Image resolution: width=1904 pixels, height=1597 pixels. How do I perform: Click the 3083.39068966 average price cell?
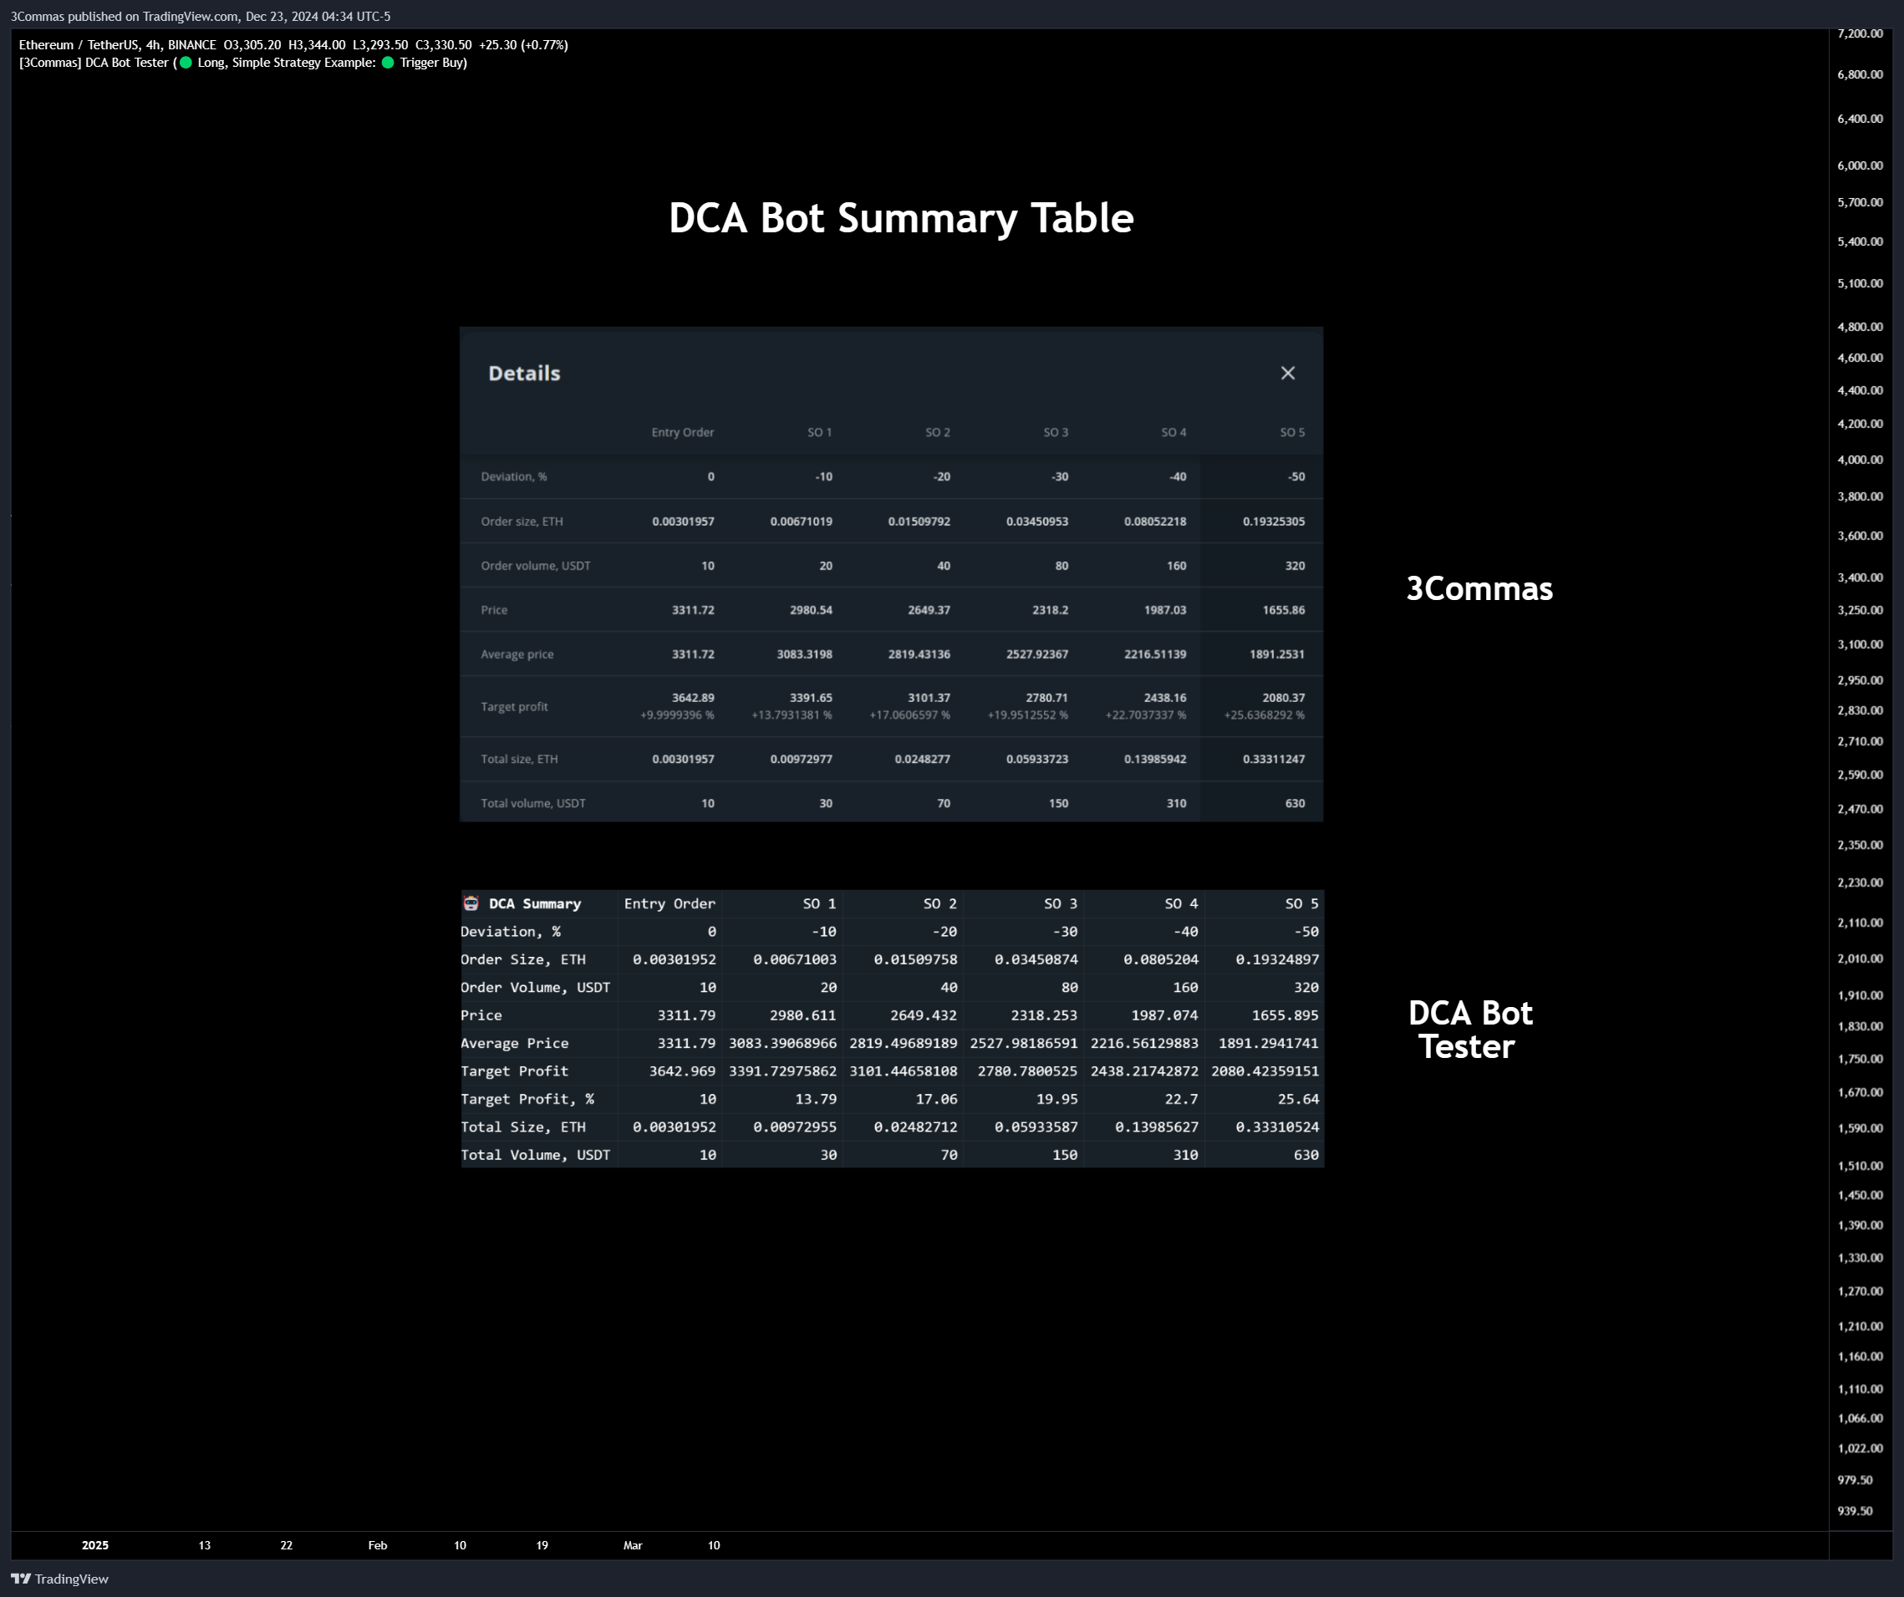(783, 1043)
